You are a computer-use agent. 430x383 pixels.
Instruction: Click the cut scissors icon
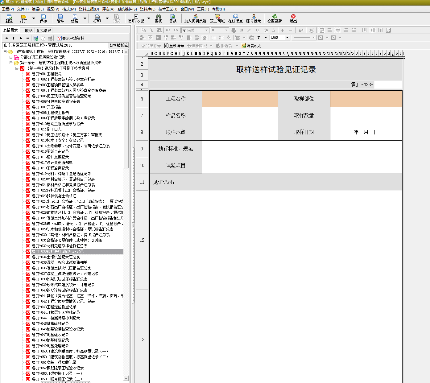(151, 30)
